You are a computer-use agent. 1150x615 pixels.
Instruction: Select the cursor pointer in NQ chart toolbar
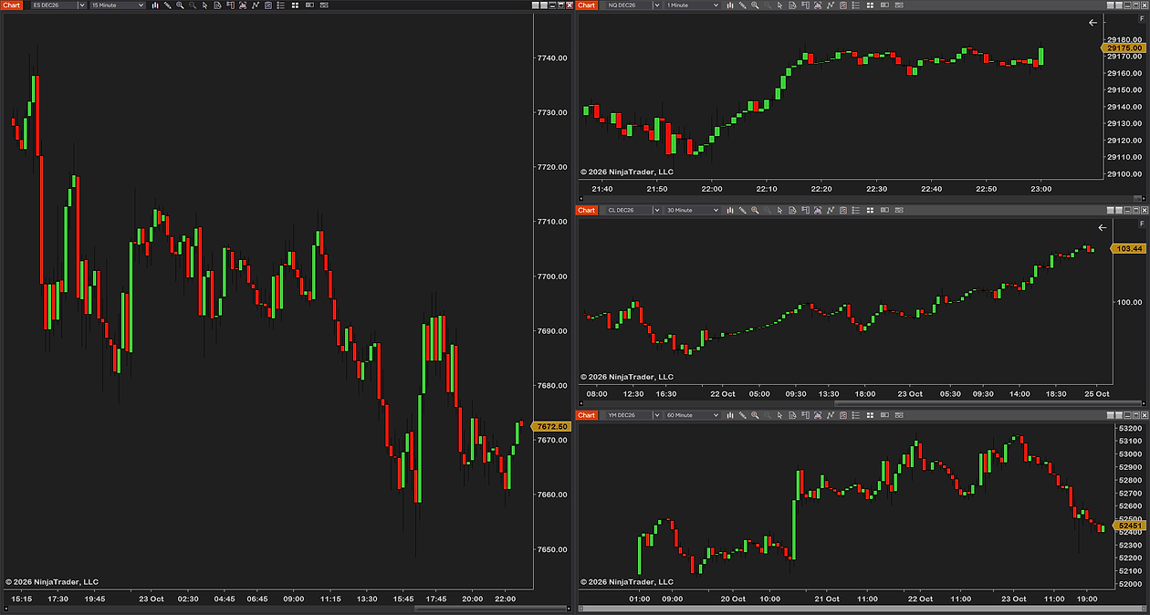click(x=779, y=5)
